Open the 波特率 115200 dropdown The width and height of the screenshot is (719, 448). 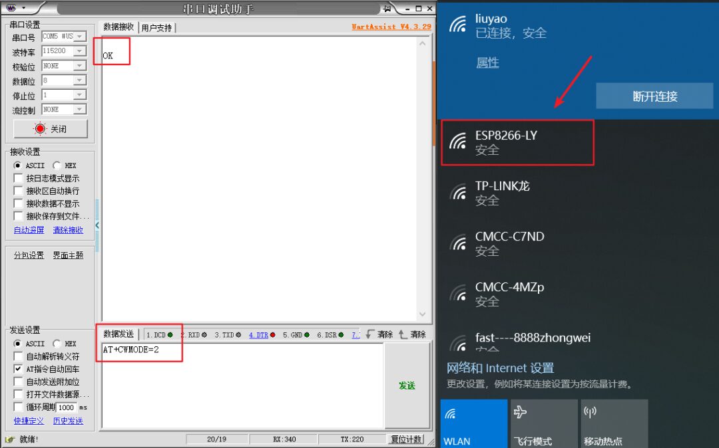tap(80, 51)
